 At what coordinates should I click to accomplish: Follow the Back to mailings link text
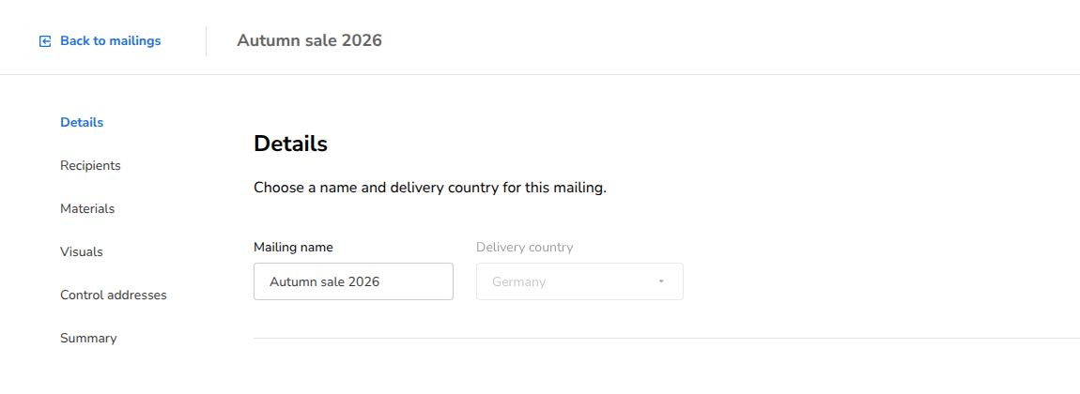[110, 41]
